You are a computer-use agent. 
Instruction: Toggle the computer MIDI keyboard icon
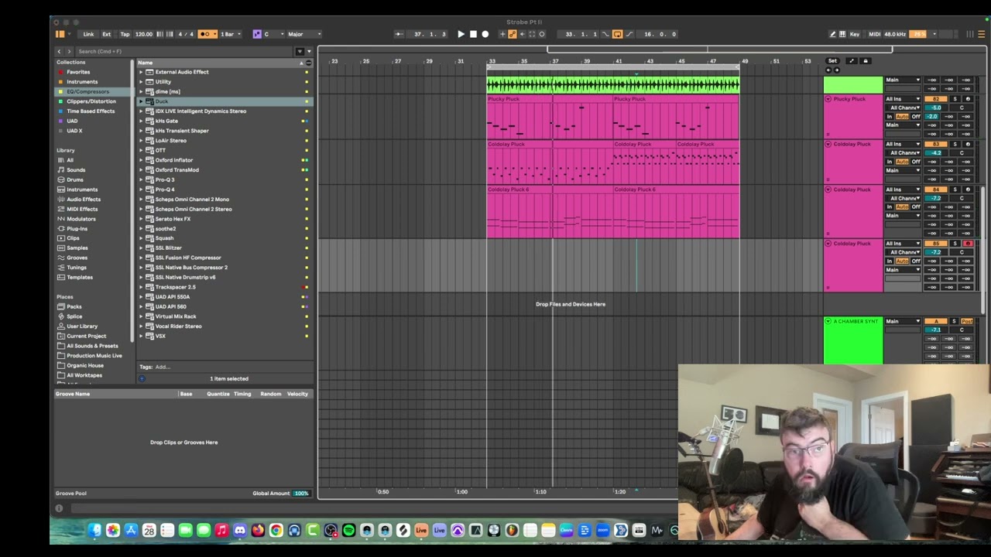pyautogui.click(x=842, y=34)
